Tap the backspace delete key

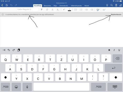(x=117, y=59)
